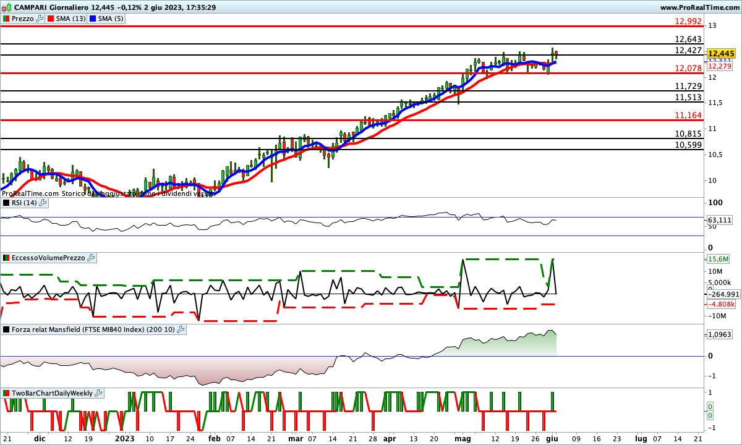Click the Mansfield value 1,0963

pyautogui.click(x=720, y=334)
